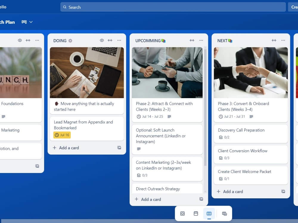Open the Marketing card in the leftmost list
Screen dimensions: 298x223
(21, 132)
